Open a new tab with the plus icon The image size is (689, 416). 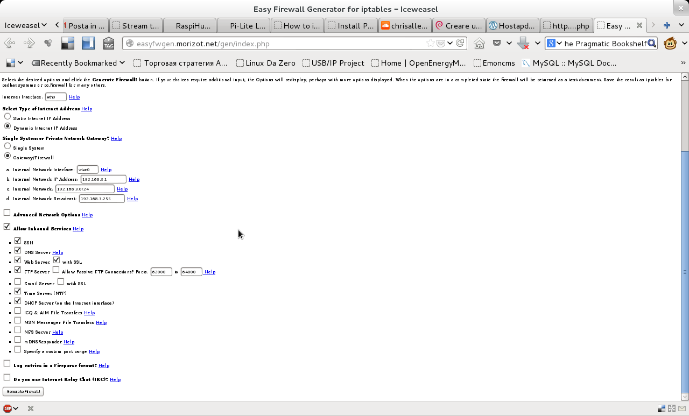click(666, 25)
